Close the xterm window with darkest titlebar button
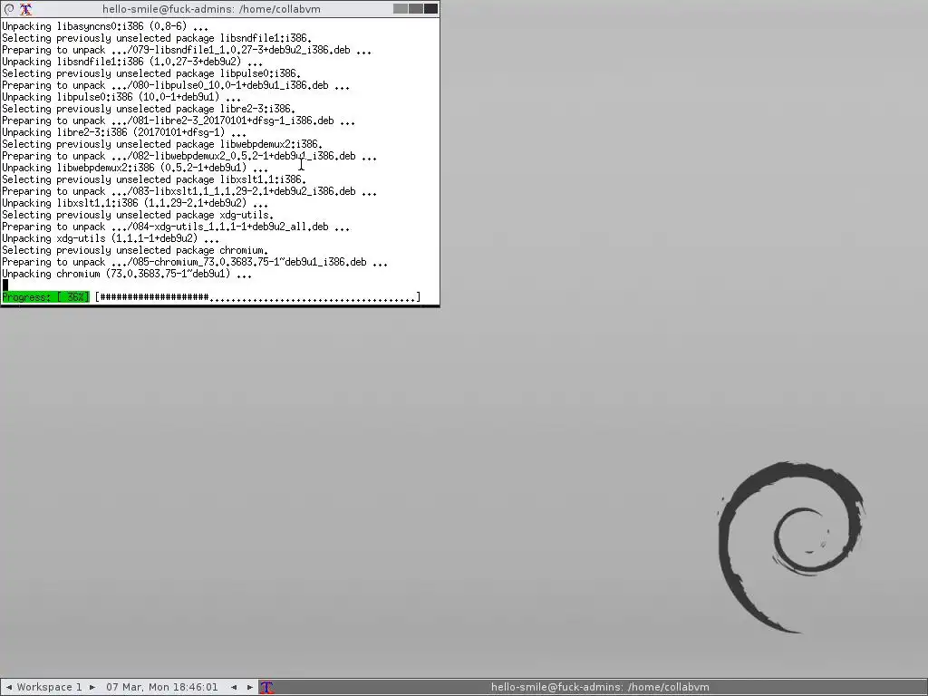This screenshot has height=696, width=928. click(430, 9)
